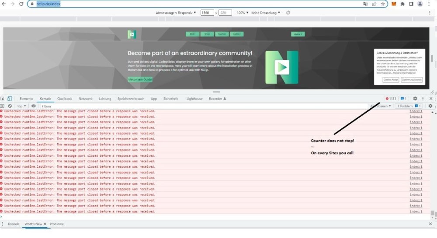Focus the console Filtern input field
The width and height of the screenshot is (437, 238).
tap(204, 106)
